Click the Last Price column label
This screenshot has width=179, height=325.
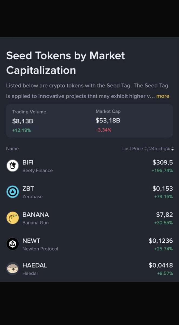click(x=132, y=149)
